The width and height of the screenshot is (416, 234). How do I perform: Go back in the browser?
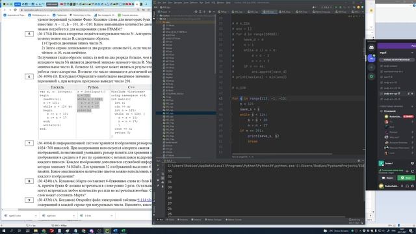point(5,10)
